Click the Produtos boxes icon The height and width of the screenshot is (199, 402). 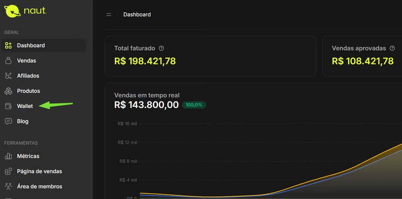pyautogui.click(x=8, y=91)
